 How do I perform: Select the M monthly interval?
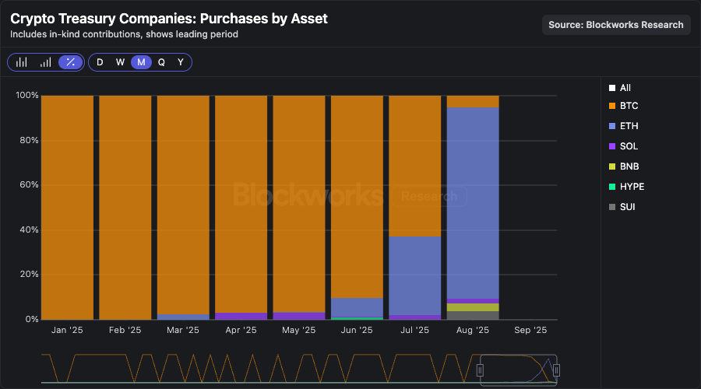[x=141, y=62]
